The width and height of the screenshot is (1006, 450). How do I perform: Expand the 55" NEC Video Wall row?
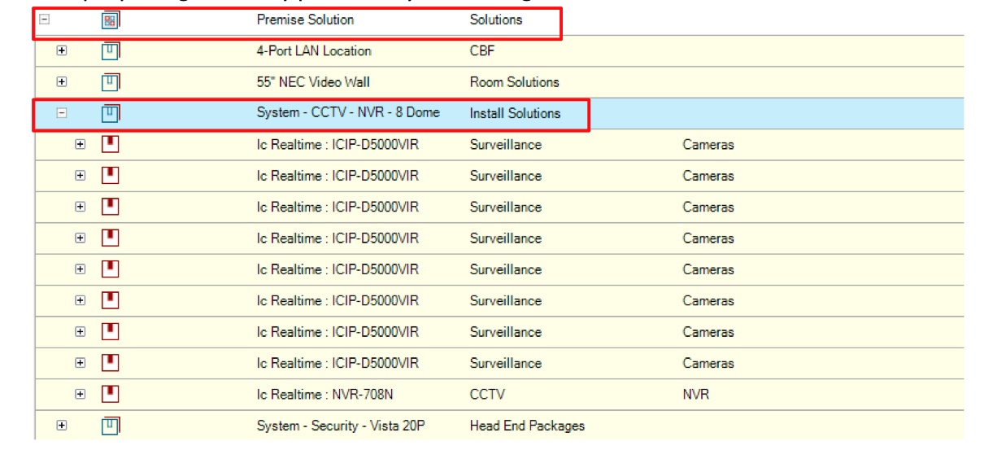pos(62,81)
